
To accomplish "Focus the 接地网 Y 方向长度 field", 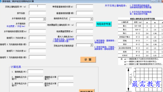I will coord(37,51).
